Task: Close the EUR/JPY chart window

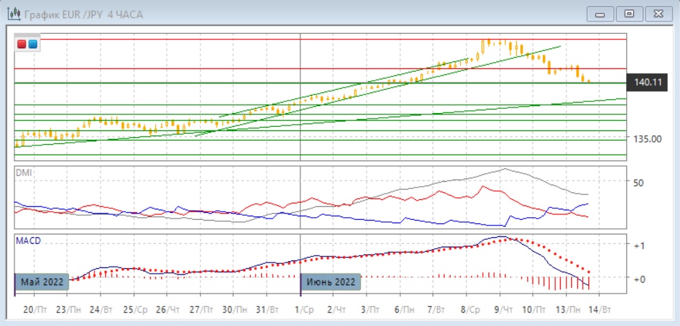Action: coord(657,14)
